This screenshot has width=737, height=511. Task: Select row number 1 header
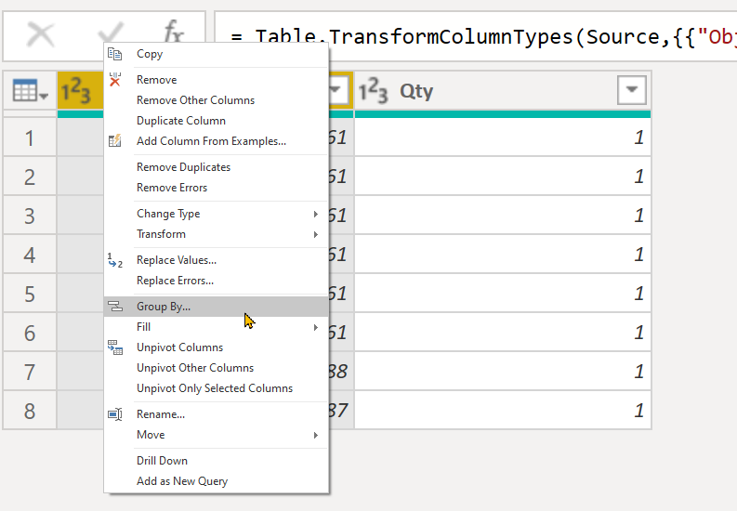click(30, 138)
